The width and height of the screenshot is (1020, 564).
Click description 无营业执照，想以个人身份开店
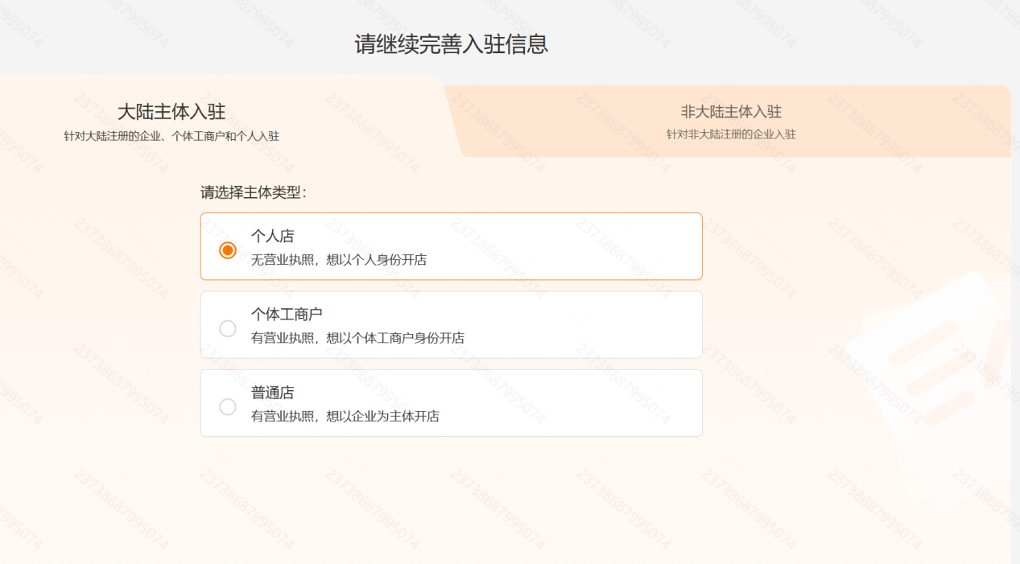point(339,260)
